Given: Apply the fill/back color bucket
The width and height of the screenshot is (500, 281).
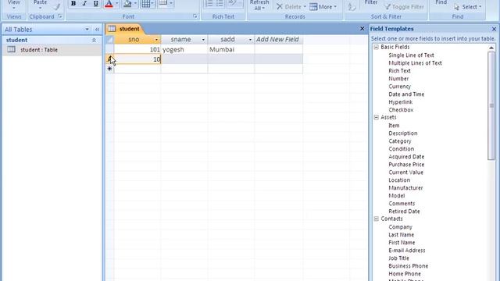Looking at the screenshot, I should coord(127,3).
